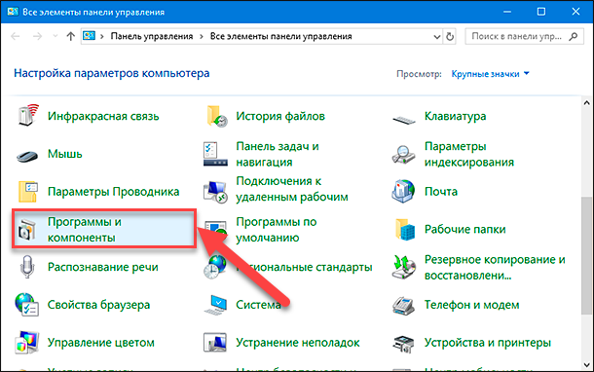This screenshot has height=372, width=594.
Task: Open Backup and restore icon
Action: tap(404, 267)
